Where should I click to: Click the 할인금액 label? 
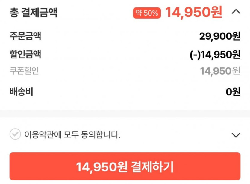coord(25,54)
